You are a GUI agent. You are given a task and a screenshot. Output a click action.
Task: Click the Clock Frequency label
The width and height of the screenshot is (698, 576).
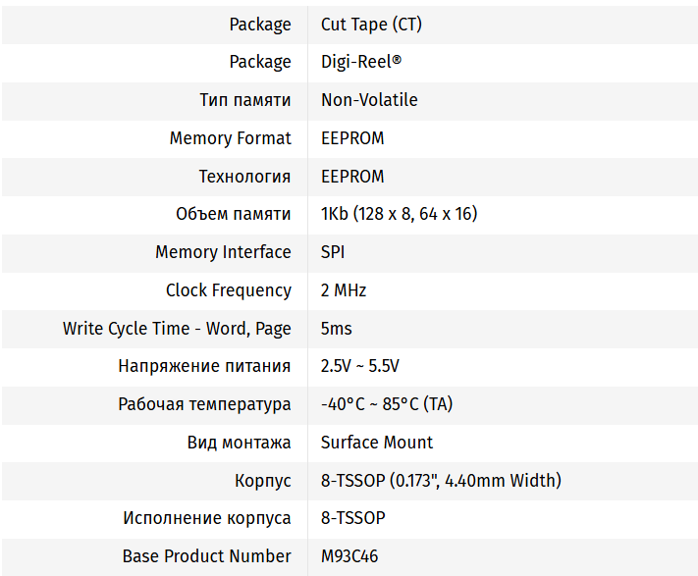(x=228, y=290)
